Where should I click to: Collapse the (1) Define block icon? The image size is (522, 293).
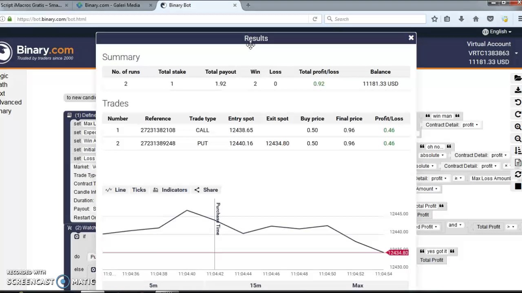(69, 115)
